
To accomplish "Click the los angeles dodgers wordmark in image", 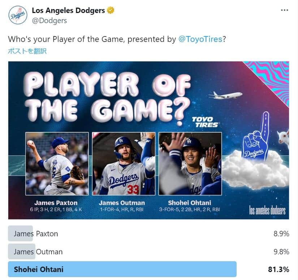I will coord(267,210).
